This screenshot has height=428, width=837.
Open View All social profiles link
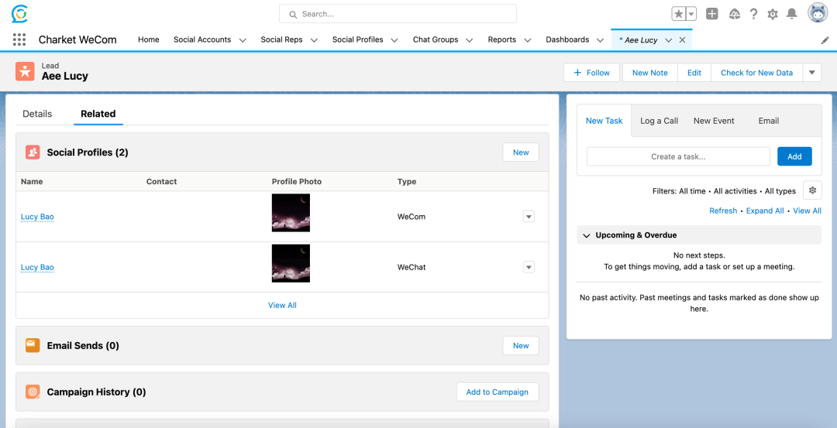click(x=282, y=305)
